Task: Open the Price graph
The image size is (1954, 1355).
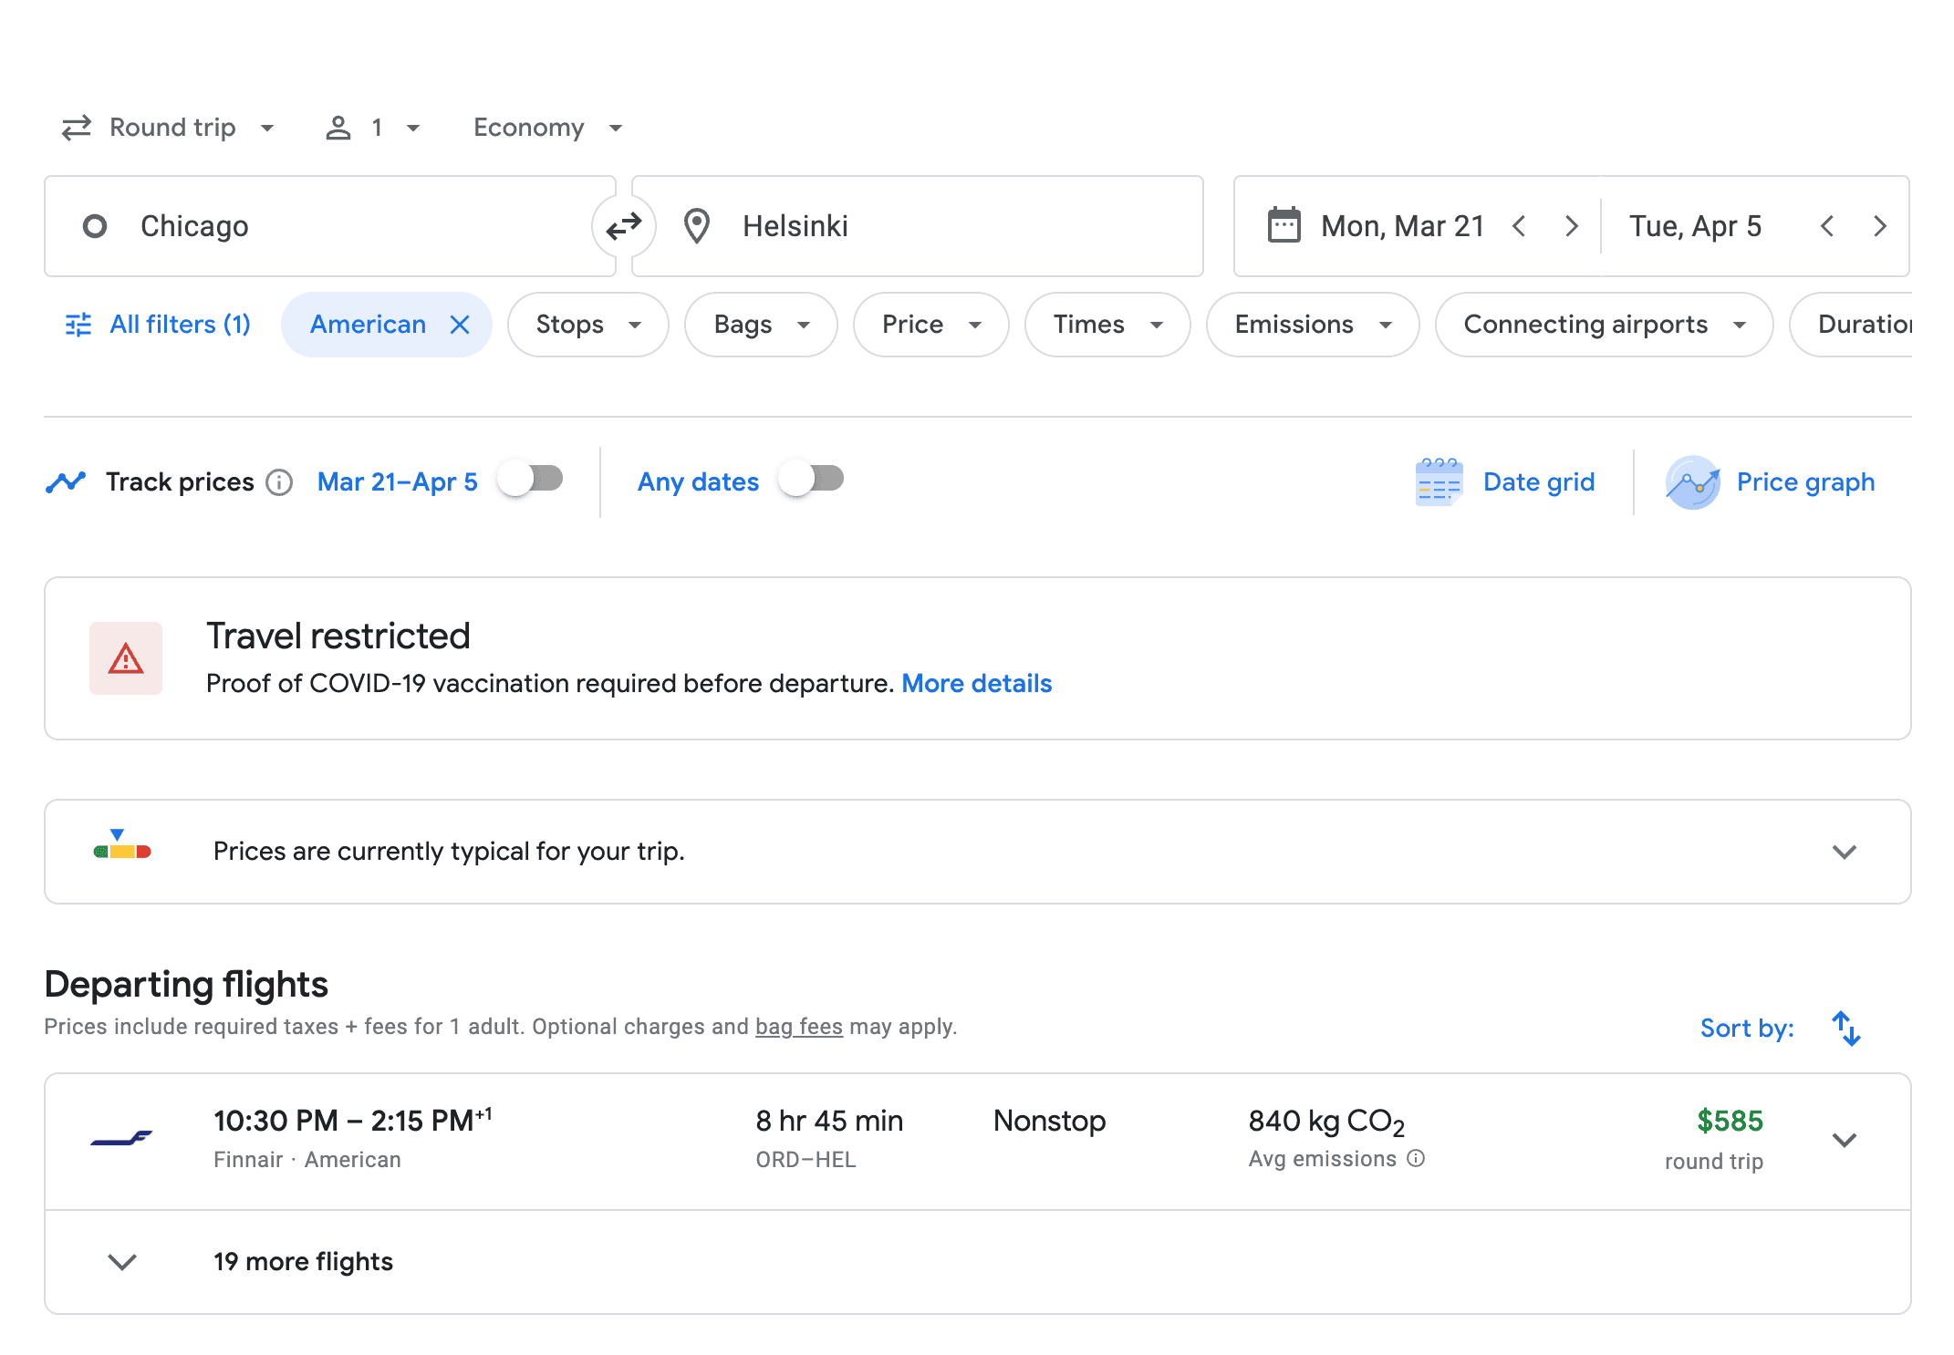Action: pyautogui.click(x=1770, y=482)
